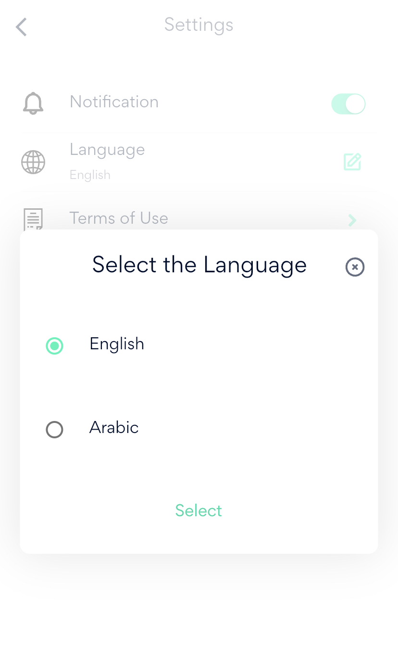Confirm the choice with the Select button
The height and width of the screenshot is (650, 398).
(199, 510)
